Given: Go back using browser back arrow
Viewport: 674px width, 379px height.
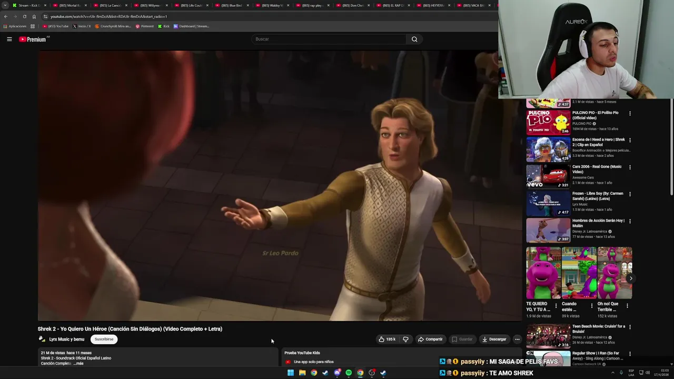Looking at the screenshot, I should pos(6,16).
